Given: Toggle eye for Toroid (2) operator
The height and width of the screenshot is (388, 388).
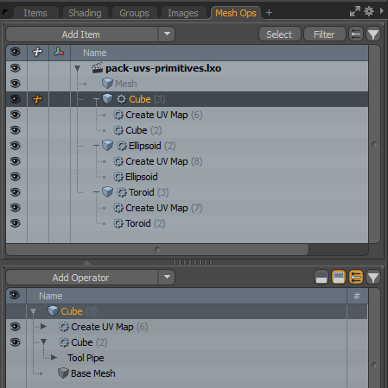Looking at the screenshot, I should 16,223.
